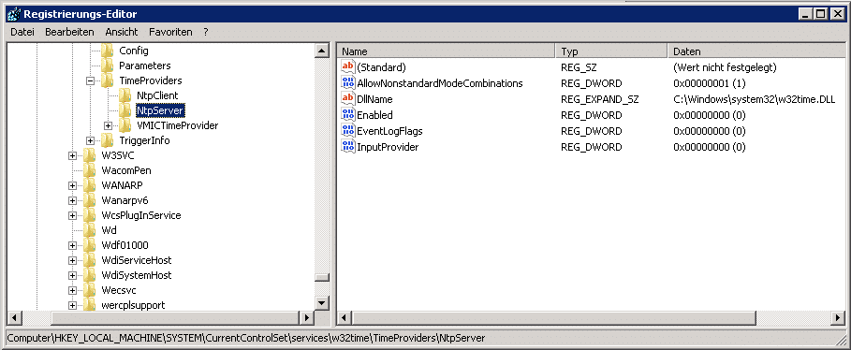Click the TriggerInfo folder icon
851x350 pixels.
tap(108, 140)
